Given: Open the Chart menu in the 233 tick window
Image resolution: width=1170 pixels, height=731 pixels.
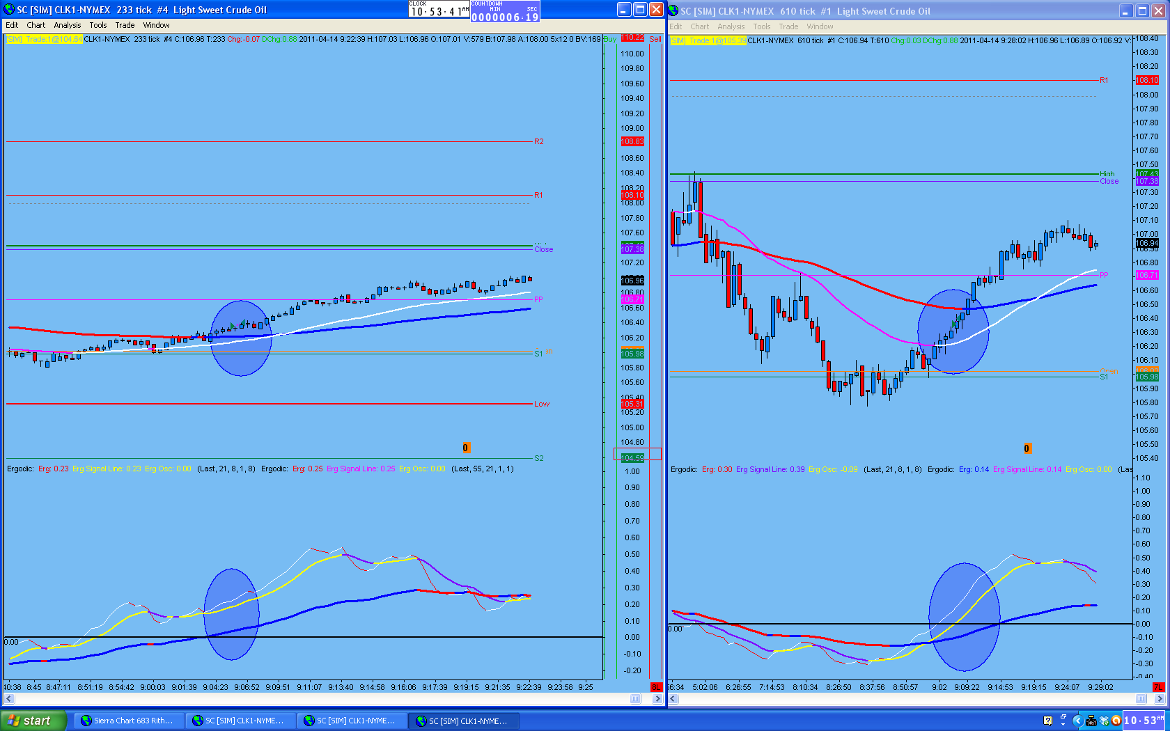Looking at the screenshot, I should [x=36, y=25].
